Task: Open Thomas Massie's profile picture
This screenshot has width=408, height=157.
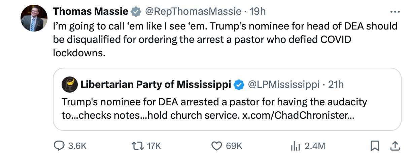Action: click(34, 19)
